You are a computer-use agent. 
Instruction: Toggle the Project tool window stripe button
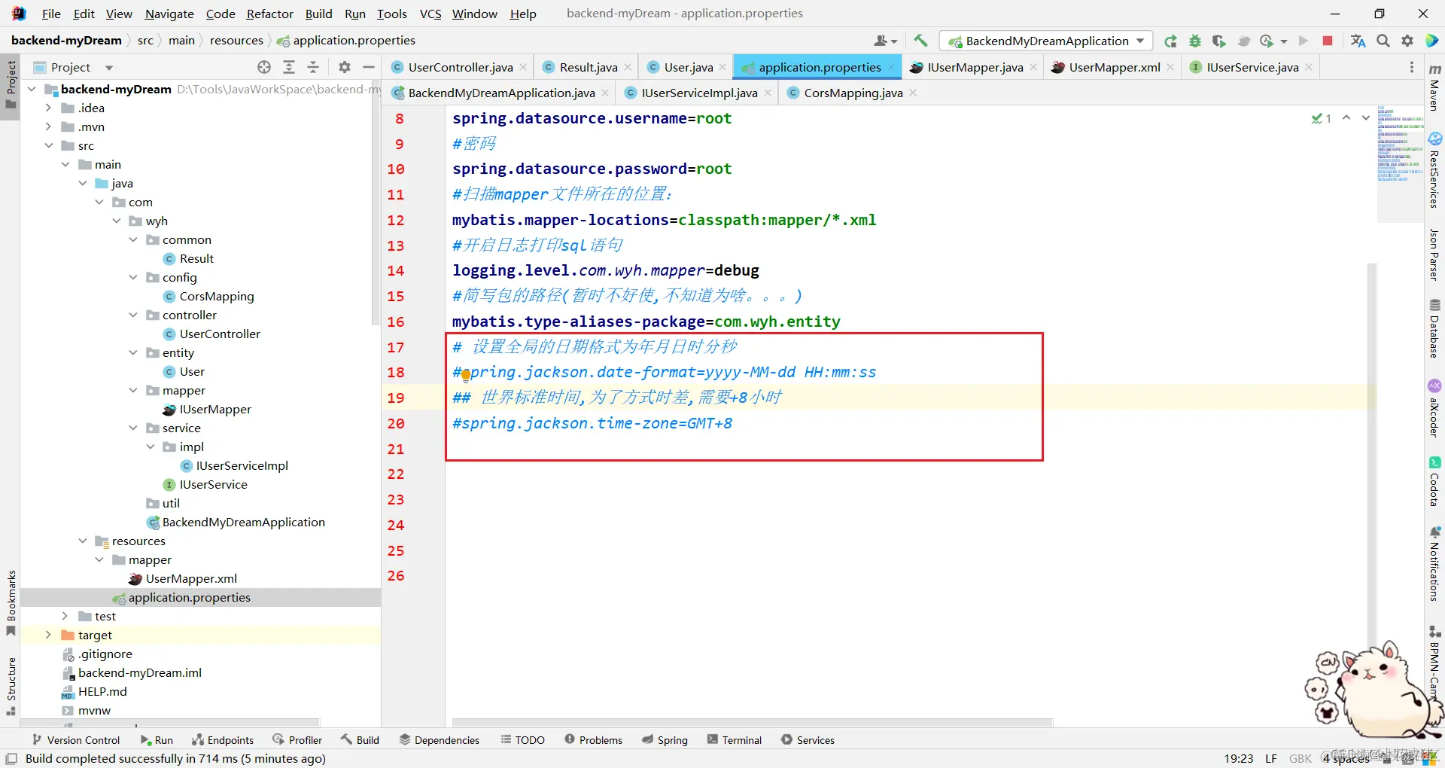point(11,84)
